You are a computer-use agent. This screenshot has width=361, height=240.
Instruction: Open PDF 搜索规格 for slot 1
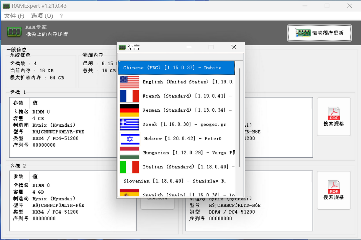334,117
